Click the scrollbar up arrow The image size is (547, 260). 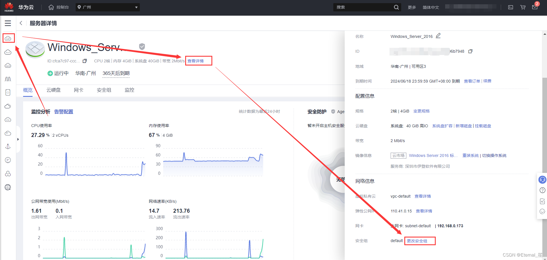point(544,34)
